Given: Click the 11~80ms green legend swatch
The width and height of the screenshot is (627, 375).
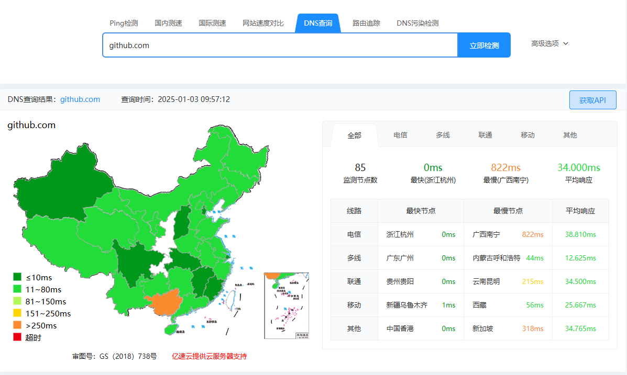Looking at the screenshot, I should tap(17, 289).
